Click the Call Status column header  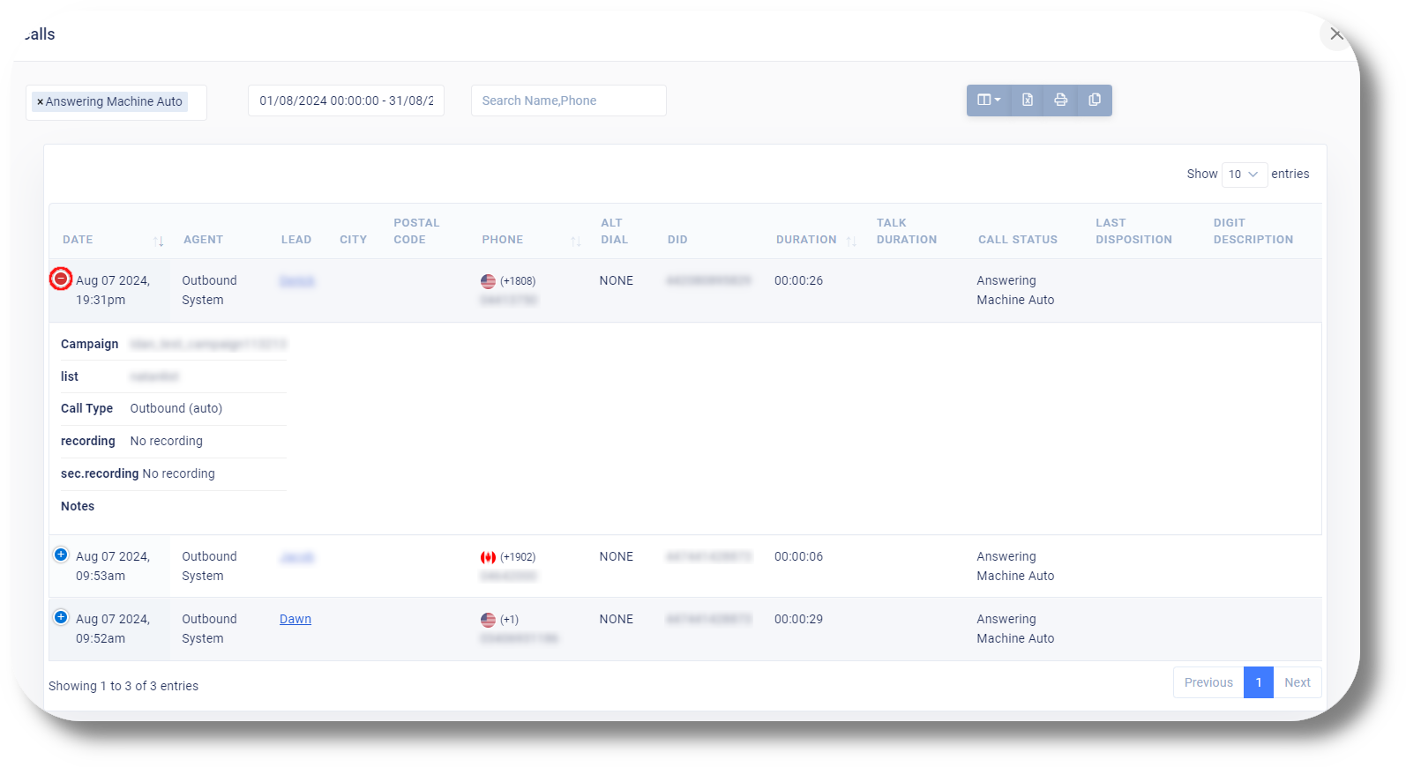pos(1018,240)
